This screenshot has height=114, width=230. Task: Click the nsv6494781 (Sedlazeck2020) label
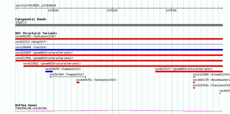[x=96, y=80]
